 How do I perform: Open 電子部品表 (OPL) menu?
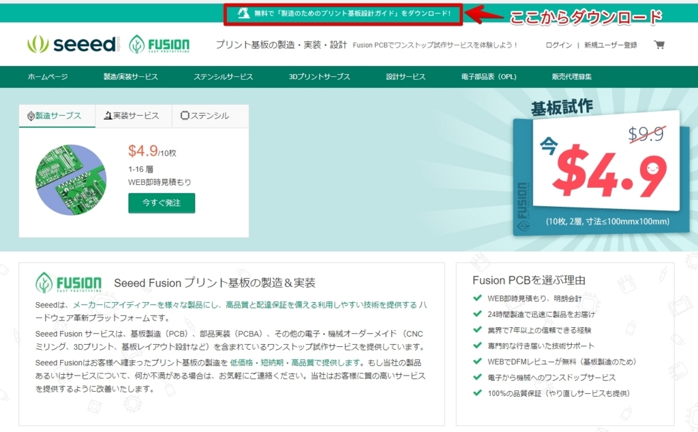coord(489,76)
